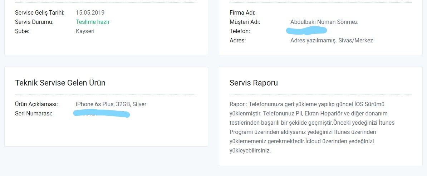The width and height of the screenshot is (427, 176).
Task: Select customer name Abdulbaki Numan Sönmez
Action: (x=324, y=22)
